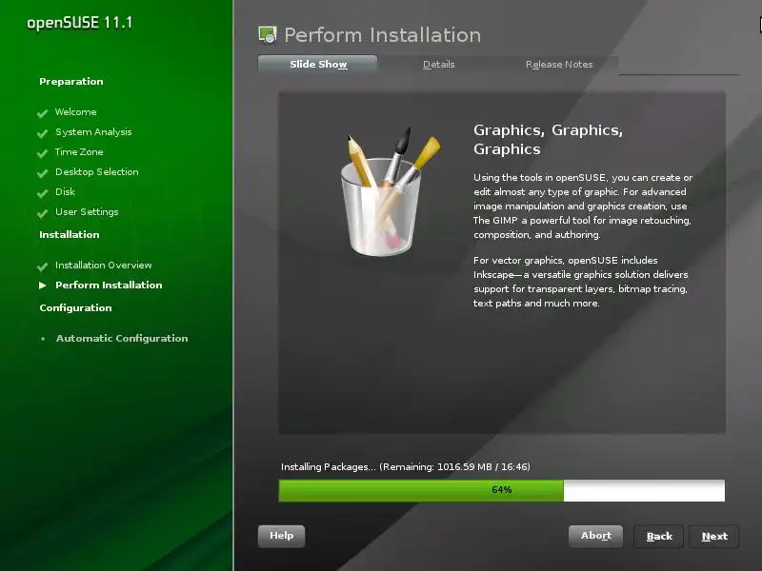762x571 pixels.
Task: Click the pencil cup graphics illustration
Action: (390, 191)
